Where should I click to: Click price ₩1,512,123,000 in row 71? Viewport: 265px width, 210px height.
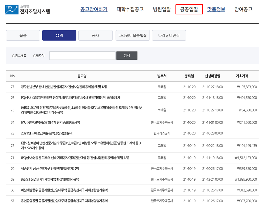tap(246, 158)
